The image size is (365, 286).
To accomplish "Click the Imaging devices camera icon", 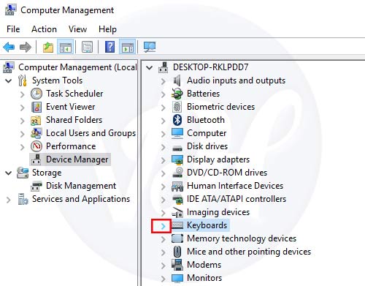I will pos(177,212).
